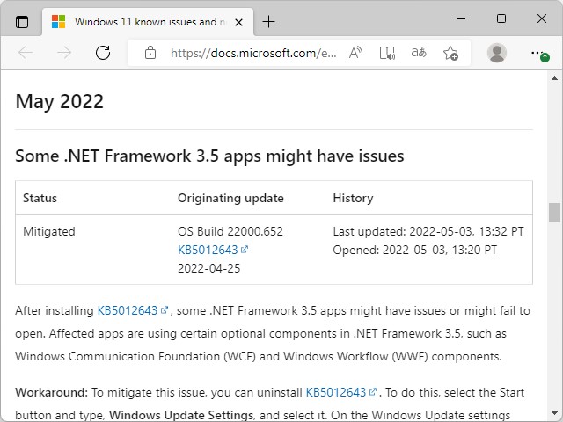The height and width of the screenshot is (422, 563).
Task: Click the 'Mitigated' status cell
Action: coord(49,231)
